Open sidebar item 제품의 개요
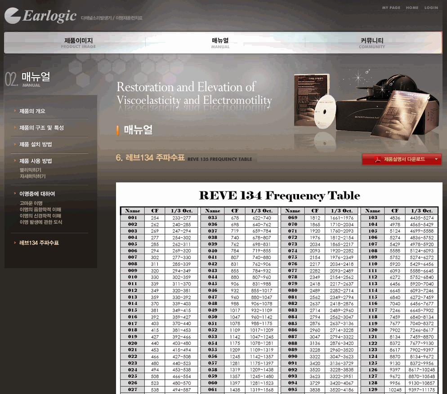The width and height of the screenshot is (447, 394). click(32, 111)
